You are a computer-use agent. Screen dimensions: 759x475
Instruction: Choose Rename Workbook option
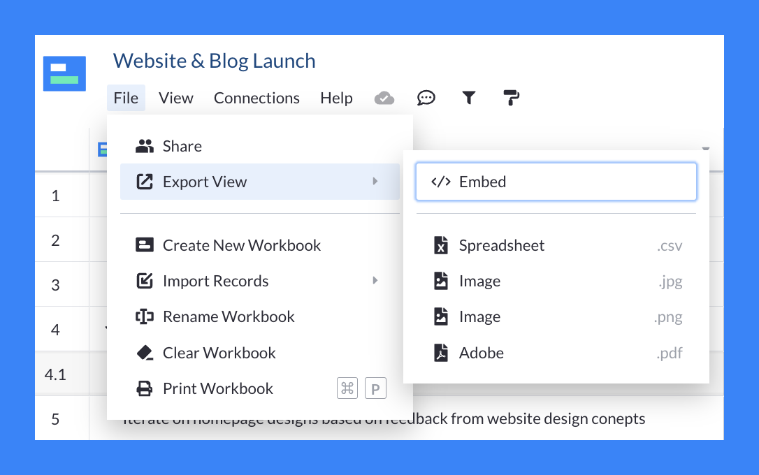[229, 316]
